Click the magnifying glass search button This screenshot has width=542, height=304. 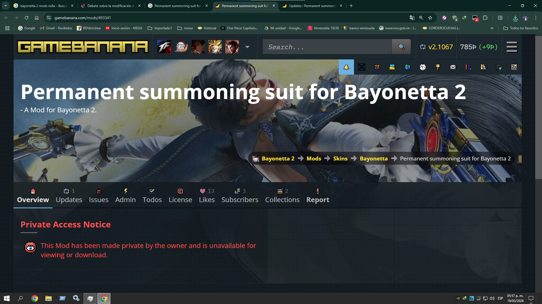point(401,47)
